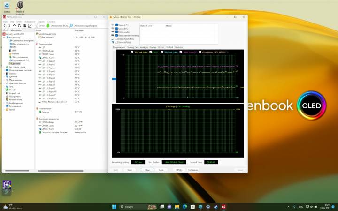Expand Сервер tree node
338x211 pixels.
4,74
